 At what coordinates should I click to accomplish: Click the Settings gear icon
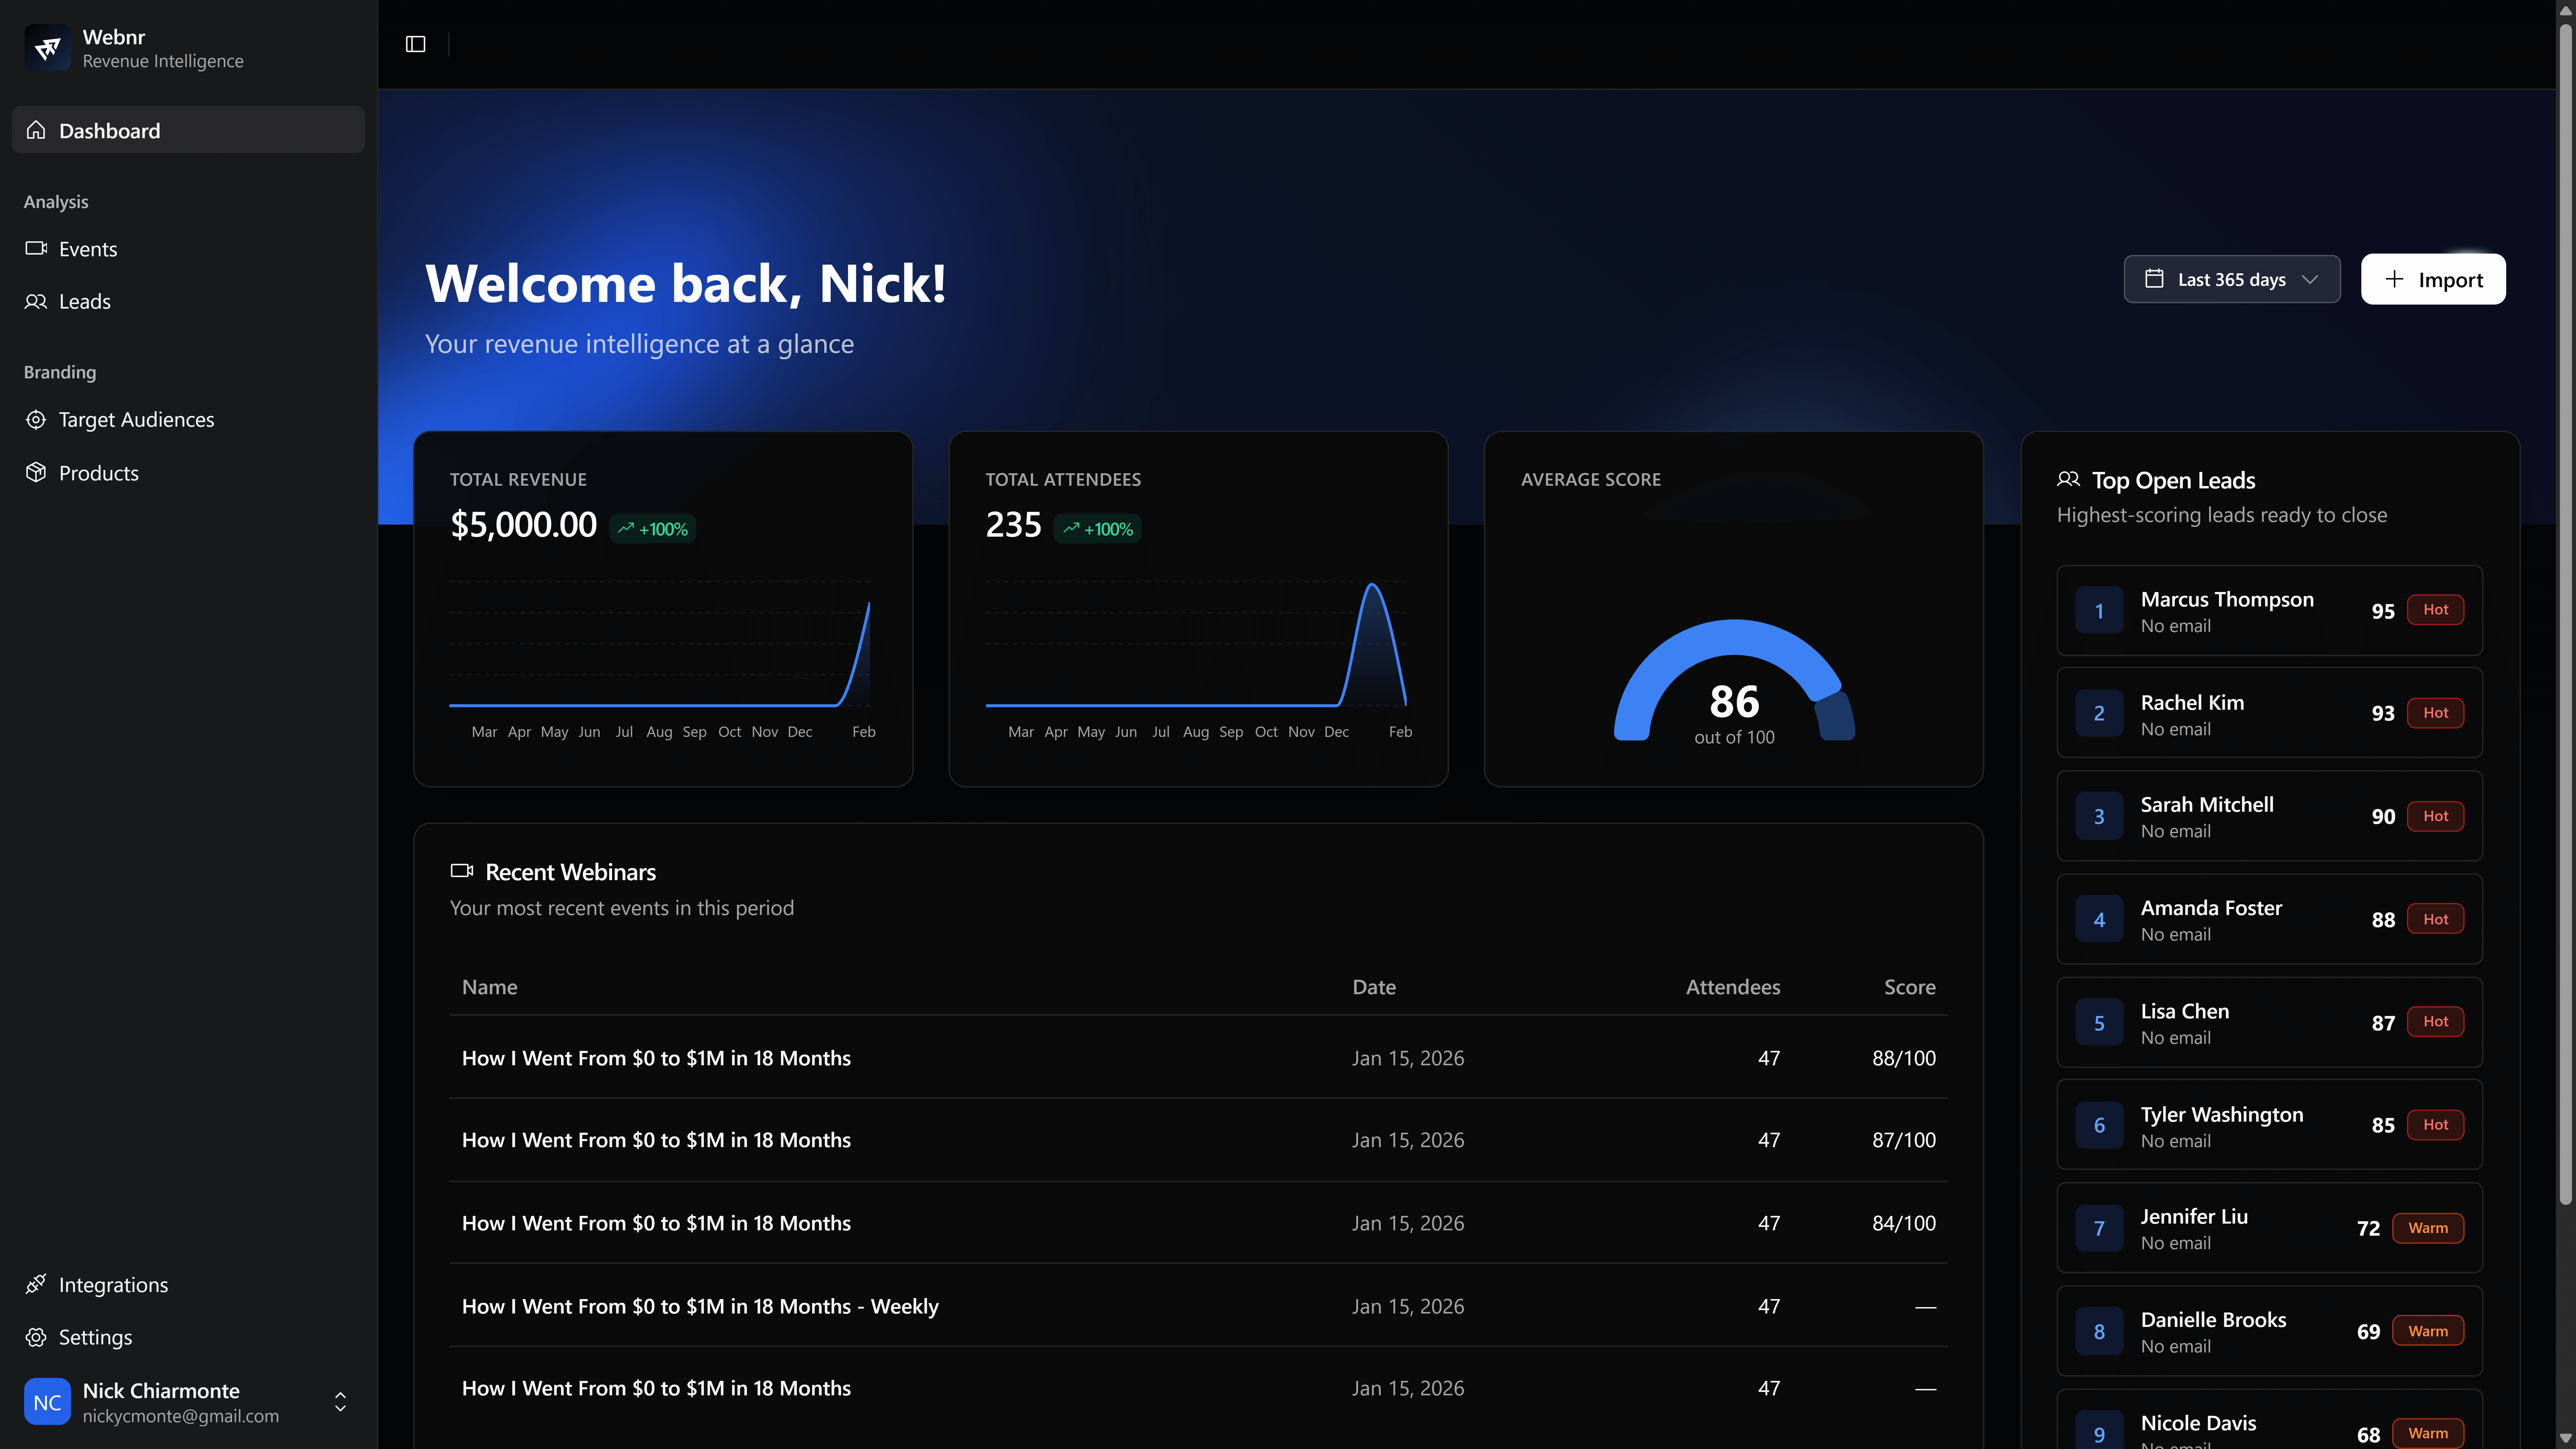pyautogui.click(x=36, y=1337)
